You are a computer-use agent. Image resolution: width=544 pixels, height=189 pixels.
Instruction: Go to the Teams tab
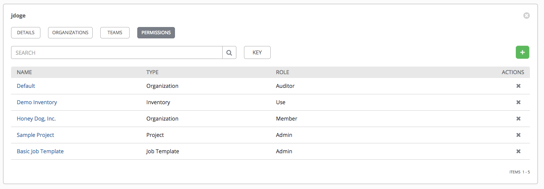click(x=115, y=33)
